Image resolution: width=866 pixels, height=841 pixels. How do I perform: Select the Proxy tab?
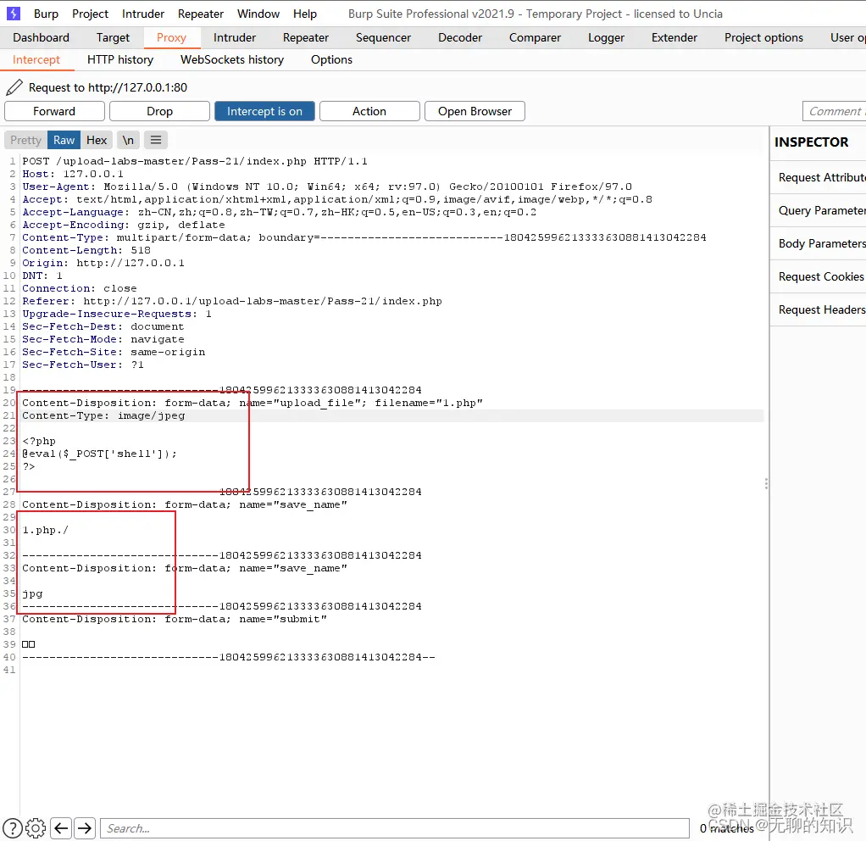click(171, 37)
